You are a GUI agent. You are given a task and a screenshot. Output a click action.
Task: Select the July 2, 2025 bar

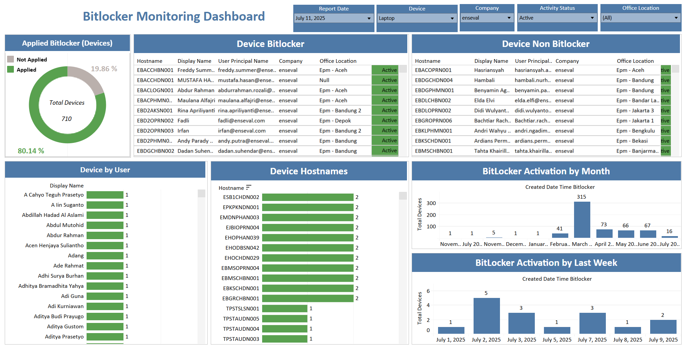(x=486, y=316)
